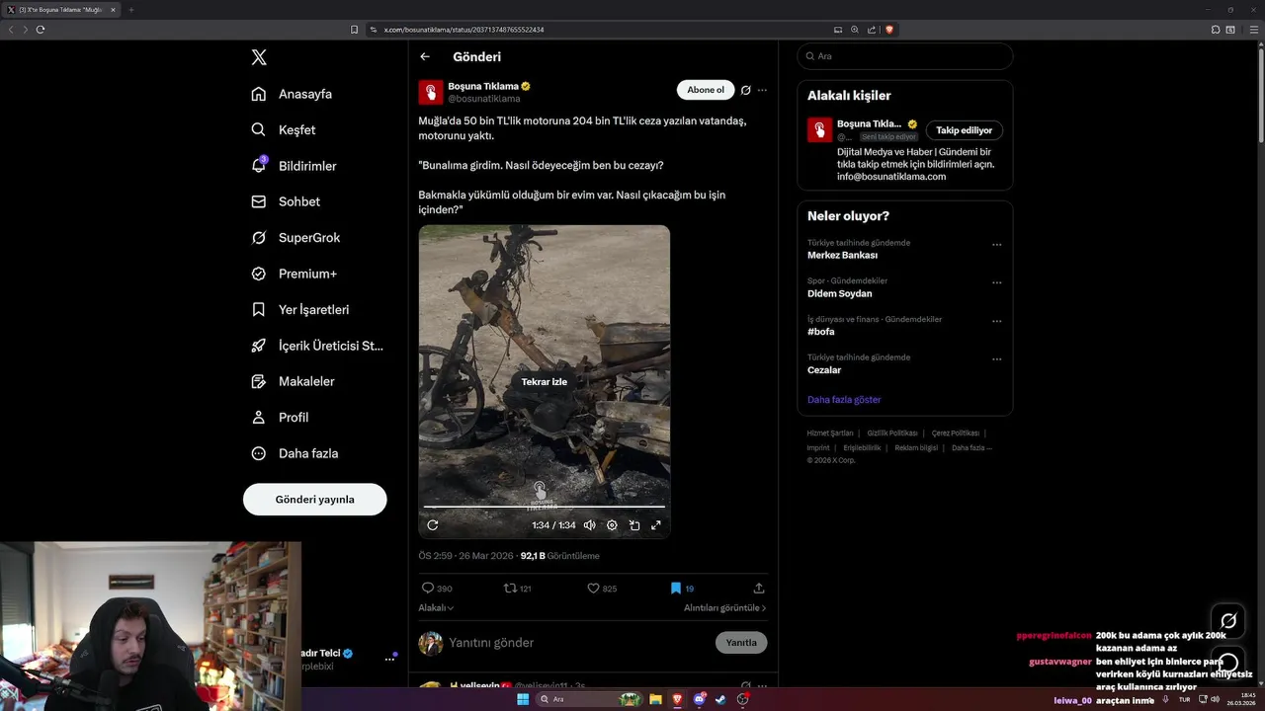Share the post via share icon
The image size is (1265, 711).
click(759, 588)
